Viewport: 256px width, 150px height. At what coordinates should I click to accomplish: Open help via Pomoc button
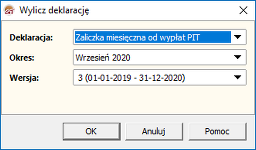tap(217, 131)
